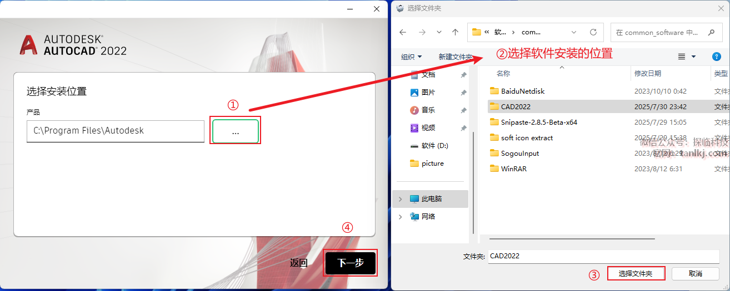The image size is (730, 291).
Task: Open the picture folder in navigation pane
Action: click(432, 163)
